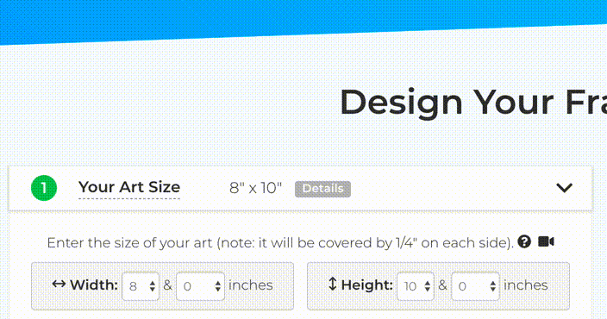Click the inches label in Width box
The height and width of the screenshot is (319, 607).
pyautogui.click(x=250, y=285)
